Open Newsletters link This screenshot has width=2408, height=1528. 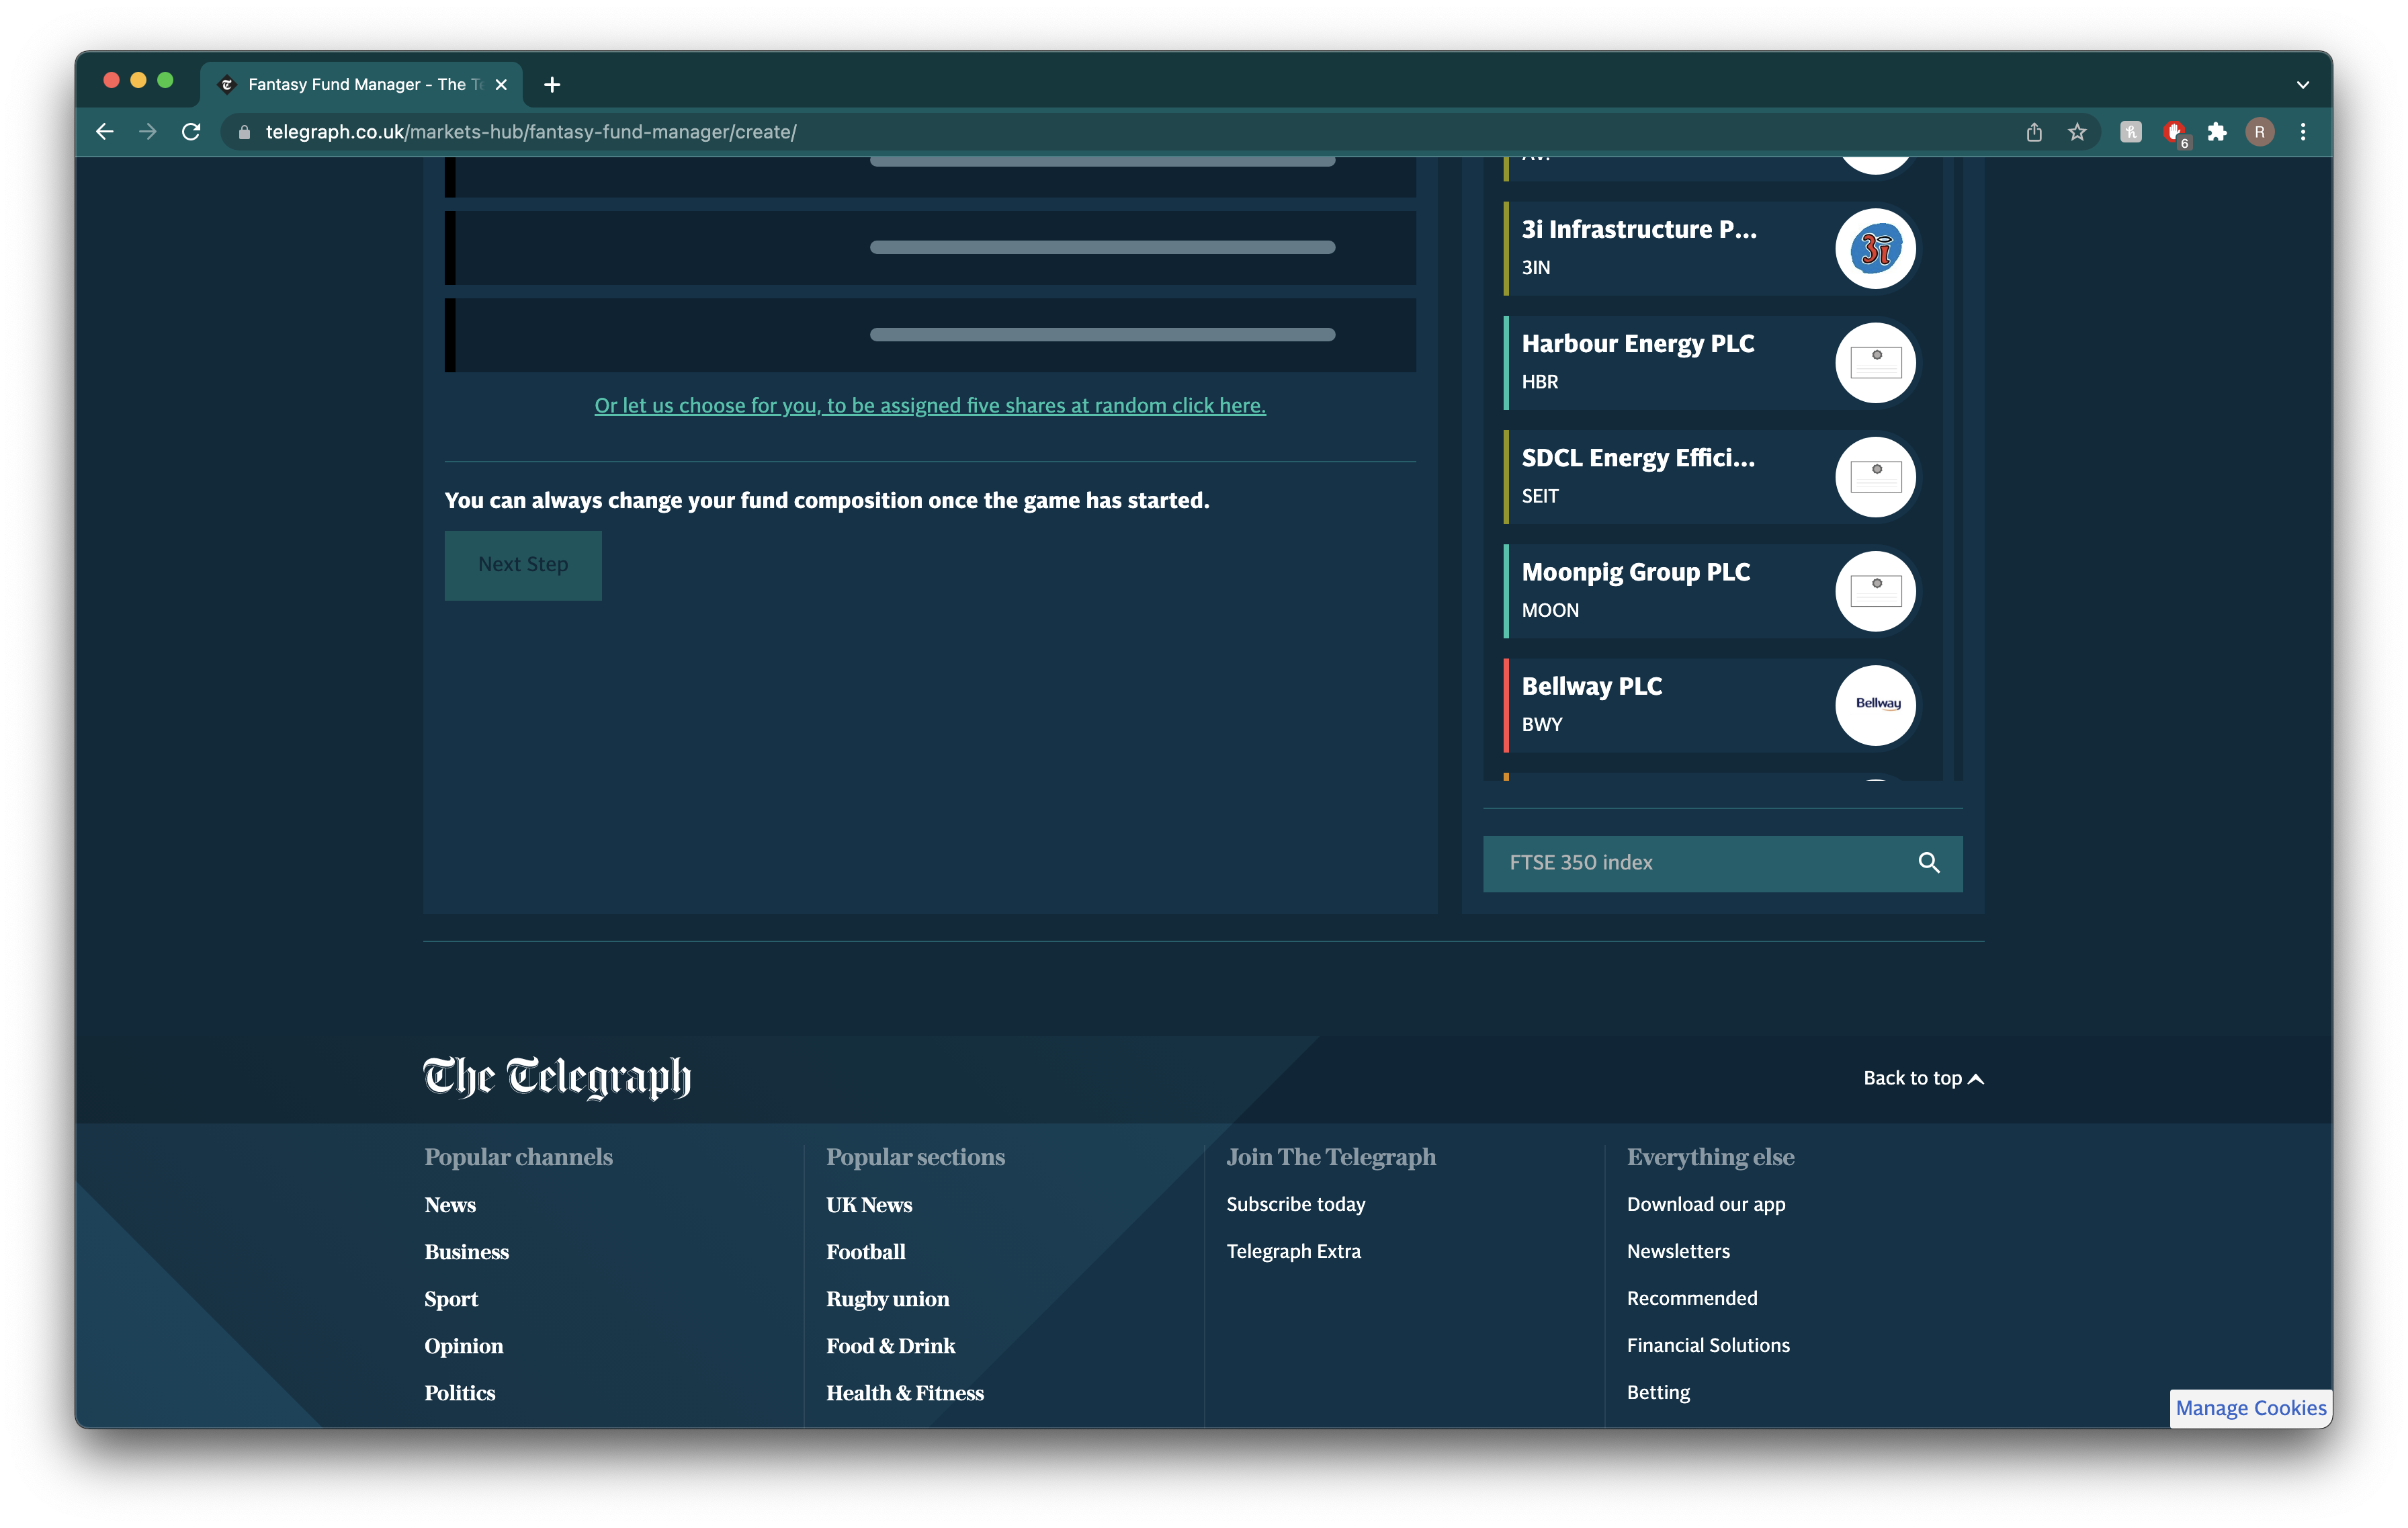click(x=1678, y=1251)
